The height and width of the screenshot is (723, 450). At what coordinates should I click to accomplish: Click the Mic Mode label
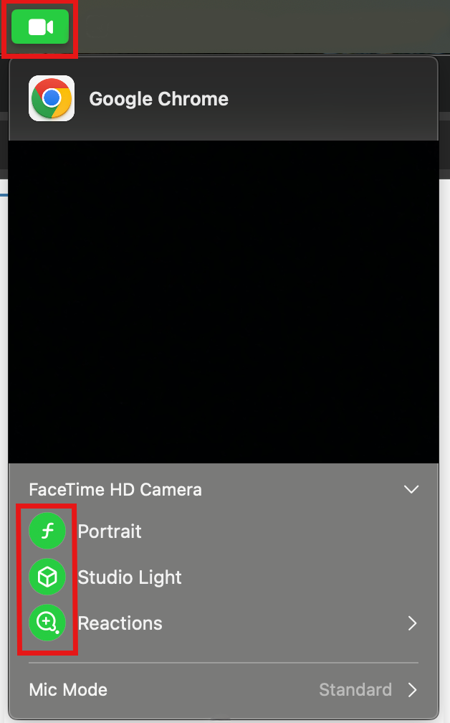(68, 690)
